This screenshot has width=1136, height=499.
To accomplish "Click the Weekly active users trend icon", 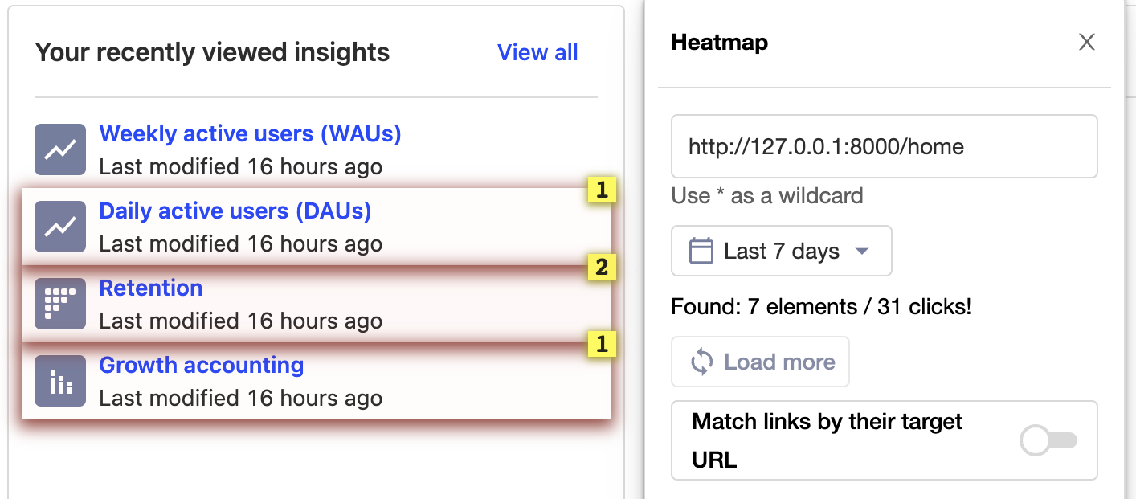I will [60, 149].
